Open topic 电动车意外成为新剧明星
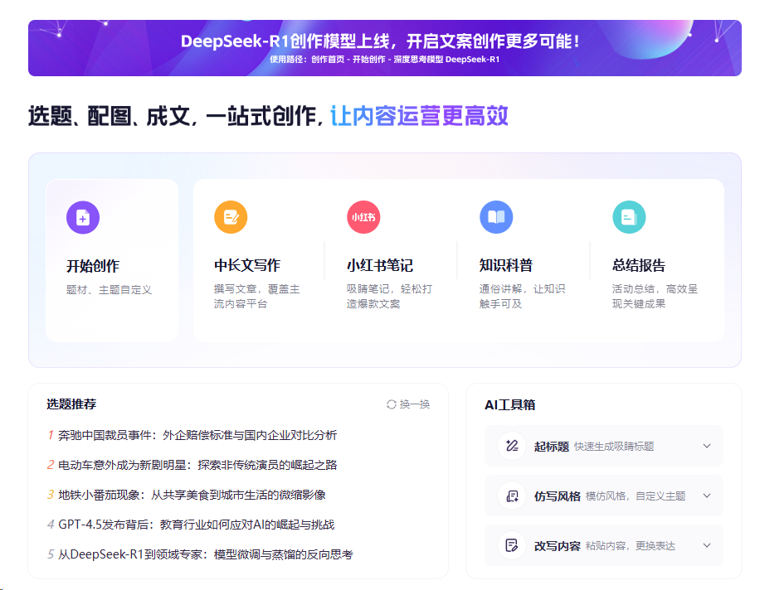This screenshot has height=590, width=760. coord(197,465)
